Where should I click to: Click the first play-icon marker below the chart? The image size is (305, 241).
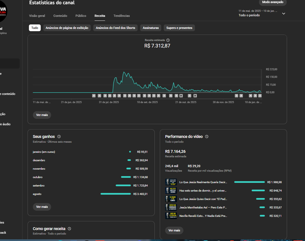click(181, 96)
